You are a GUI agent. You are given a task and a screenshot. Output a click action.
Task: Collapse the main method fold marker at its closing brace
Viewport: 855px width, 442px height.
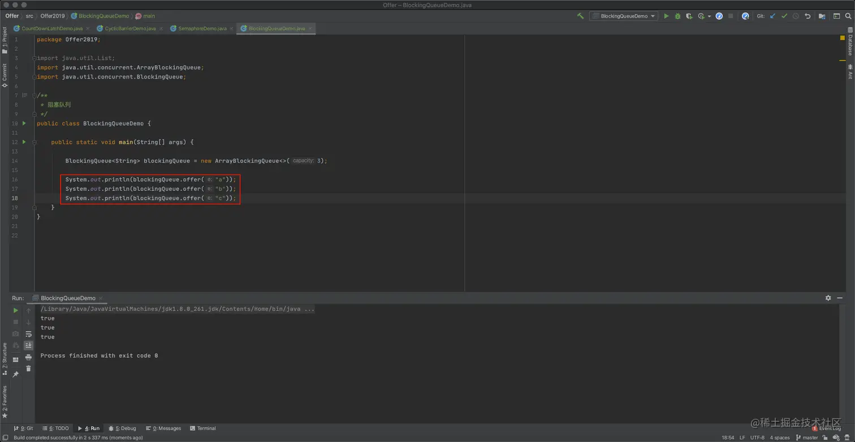(x=34, y=207)
